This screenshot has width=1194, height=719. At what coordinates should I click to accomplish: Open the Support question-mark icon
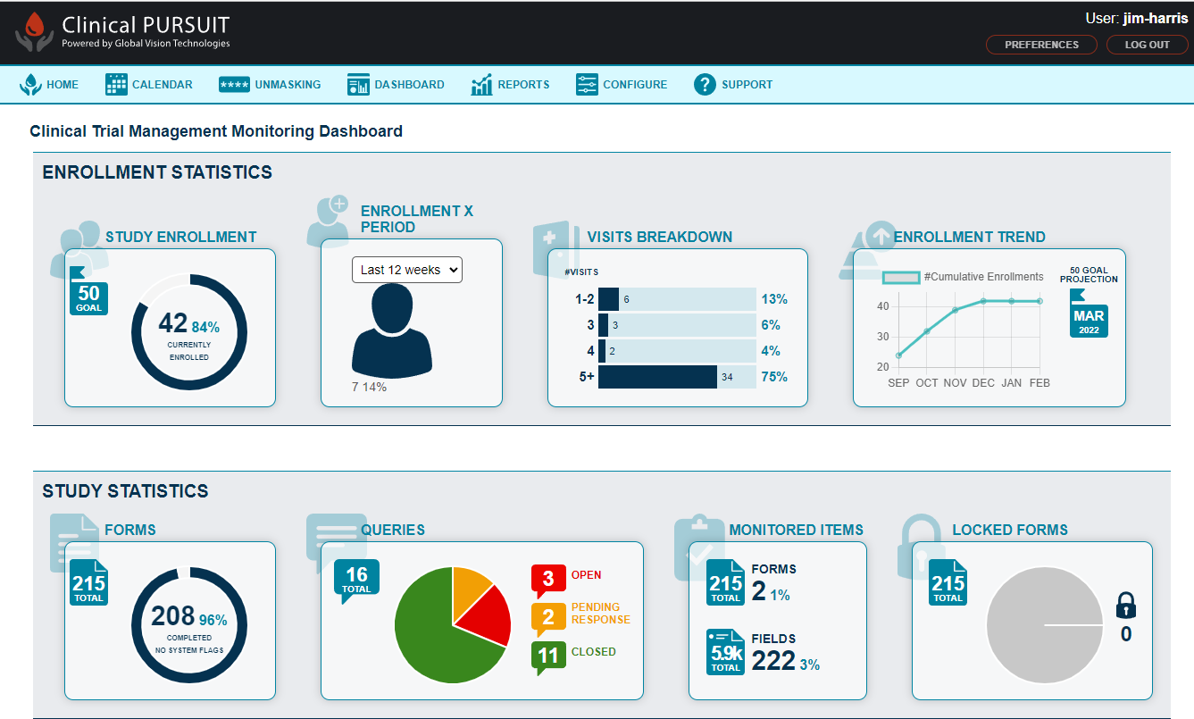coord(706,83)
